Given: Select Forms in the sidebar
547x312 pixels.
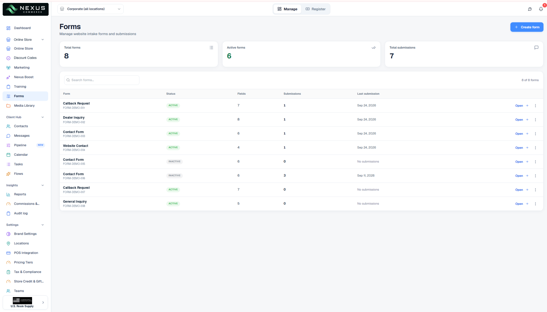Looking at the screenshot, I should click(x=25, y=96).
